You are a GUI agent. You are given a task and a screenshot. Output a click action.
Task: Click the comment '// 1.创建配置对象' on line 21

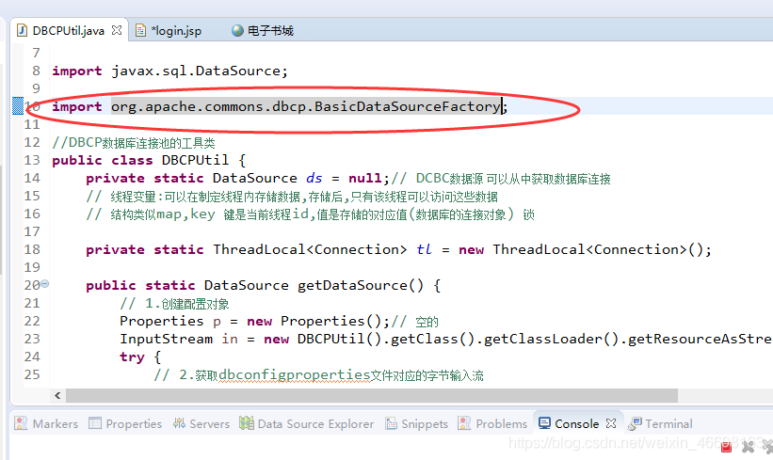coord(174,304)
